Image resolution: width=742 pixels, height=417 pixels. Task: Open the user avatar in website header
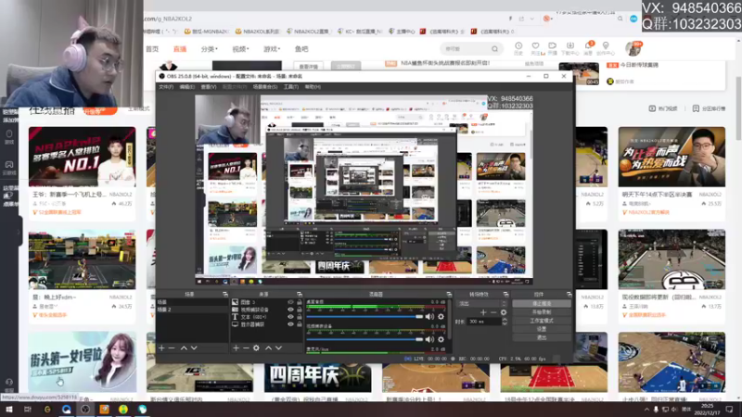tap(633, 48)
